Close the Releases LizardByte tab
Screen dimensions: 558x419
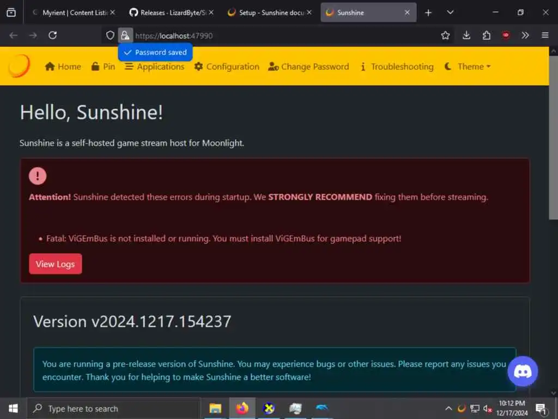tap(211, 13)
